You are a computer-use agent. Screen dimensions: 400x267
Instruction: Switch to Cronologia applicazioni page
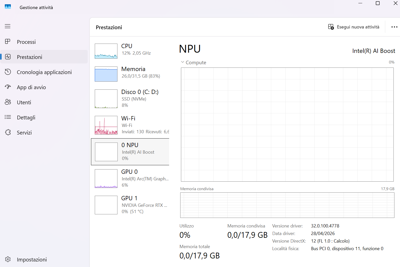click(44, 72)
